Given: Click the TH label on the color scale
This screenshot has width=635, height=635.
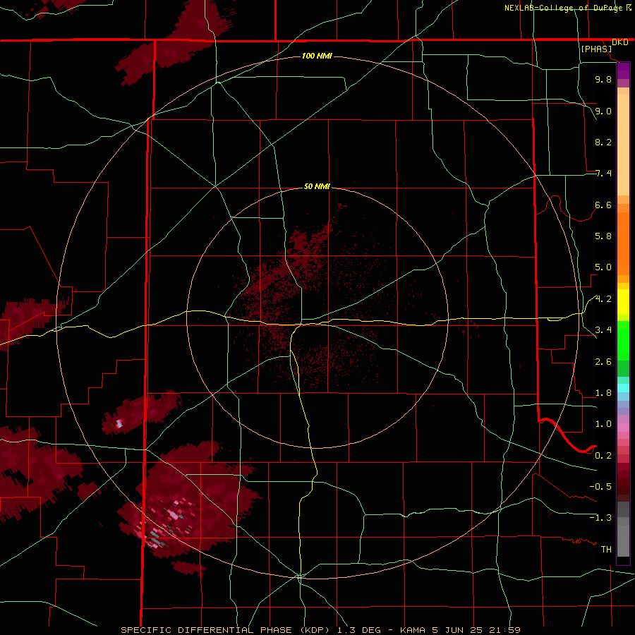Looking at the screenshot, I should click(x=606, y=550).
